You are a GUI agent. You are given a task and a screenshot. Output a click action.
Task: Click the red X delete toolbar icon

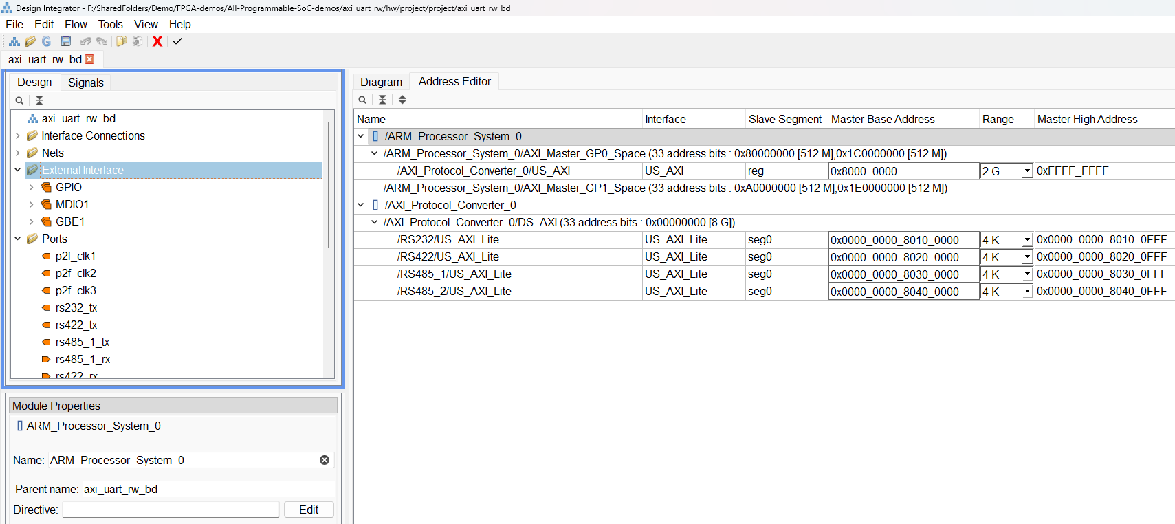coord(157,41)
